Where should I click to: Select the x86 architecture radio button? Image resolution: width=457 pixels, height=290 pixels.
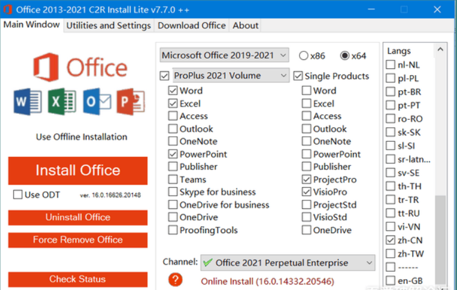click(x=303, y=56)
